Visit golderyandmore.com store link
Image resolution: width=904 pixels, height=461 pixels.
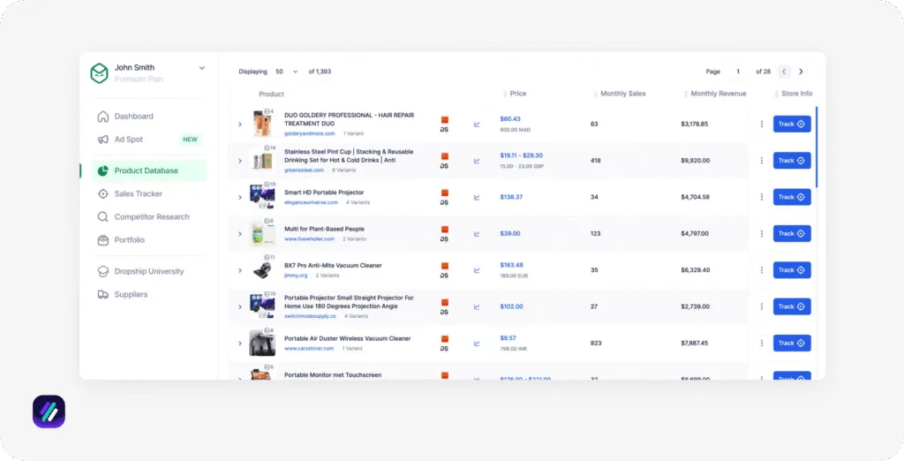pyautogui.click(x=310, y=134)
